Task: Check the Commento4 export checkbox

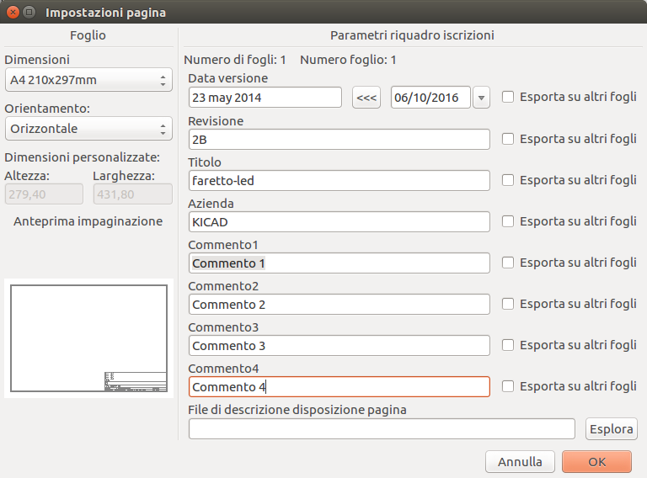Action: point(508,386)
